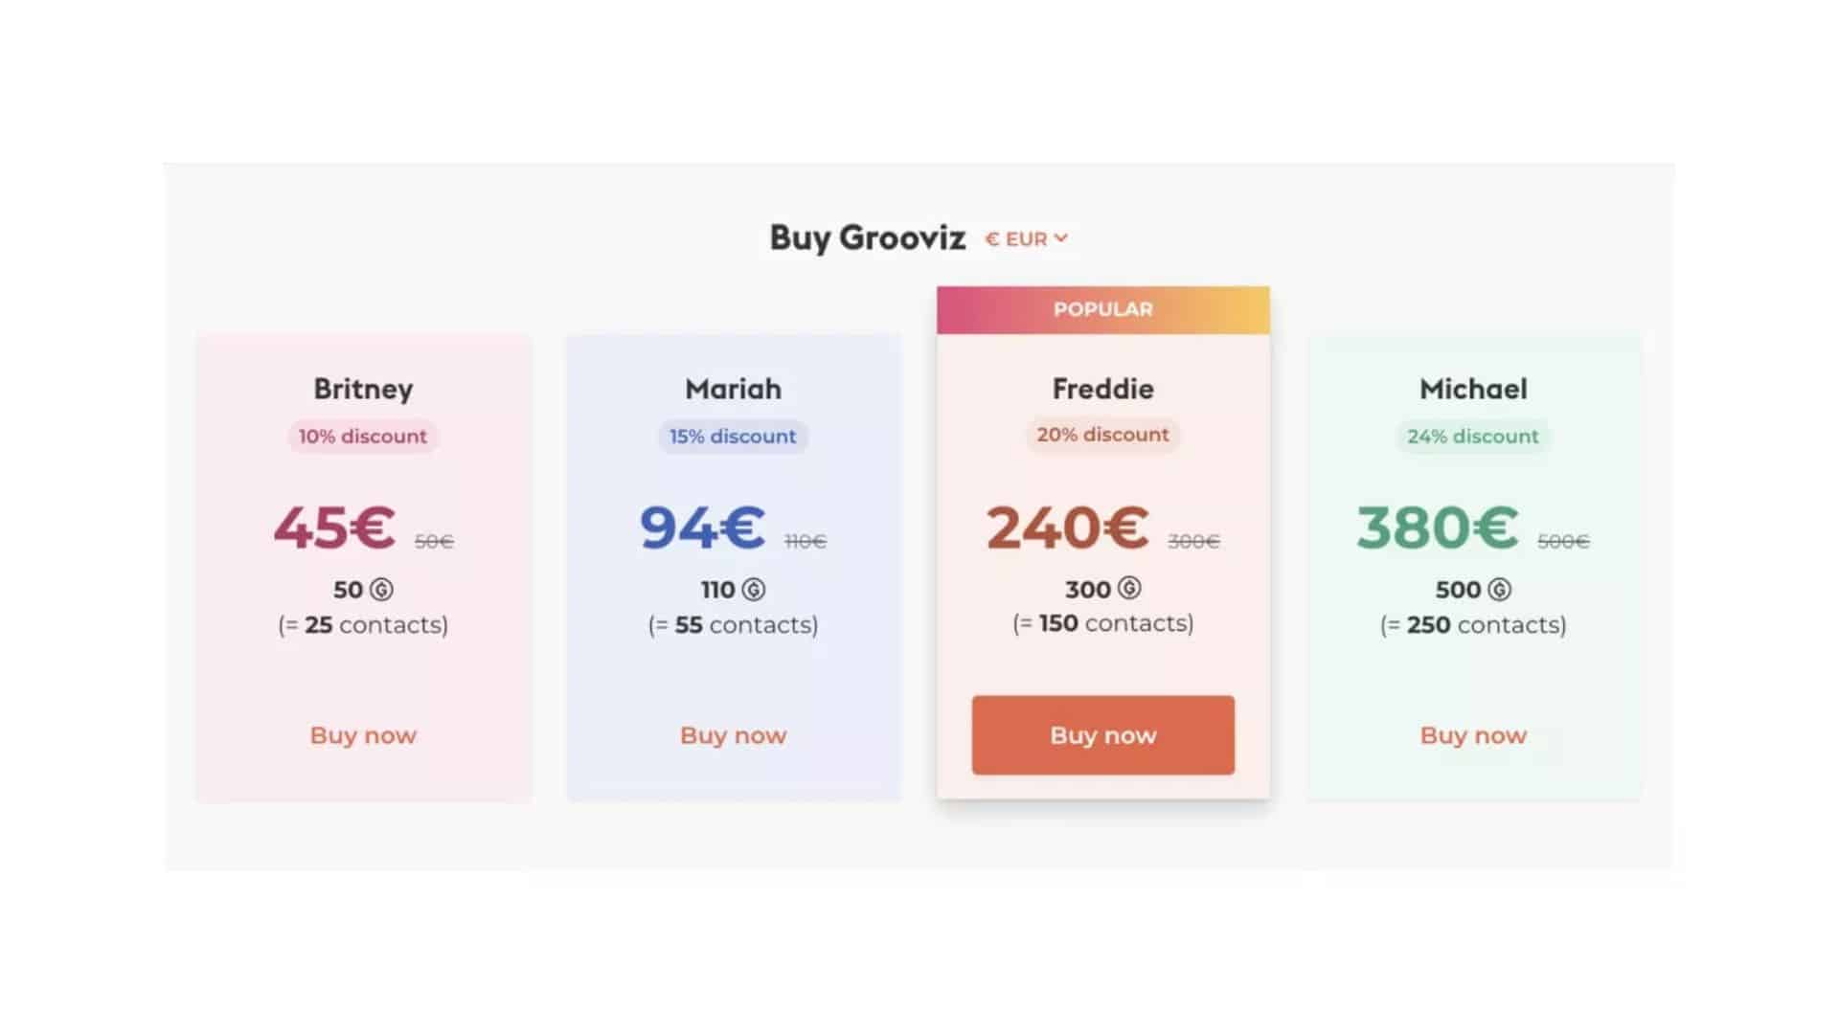This screenshot has width=1839, height=1034.
Task: Click the Freddie Buy now button
Action: pos(1103,735)
